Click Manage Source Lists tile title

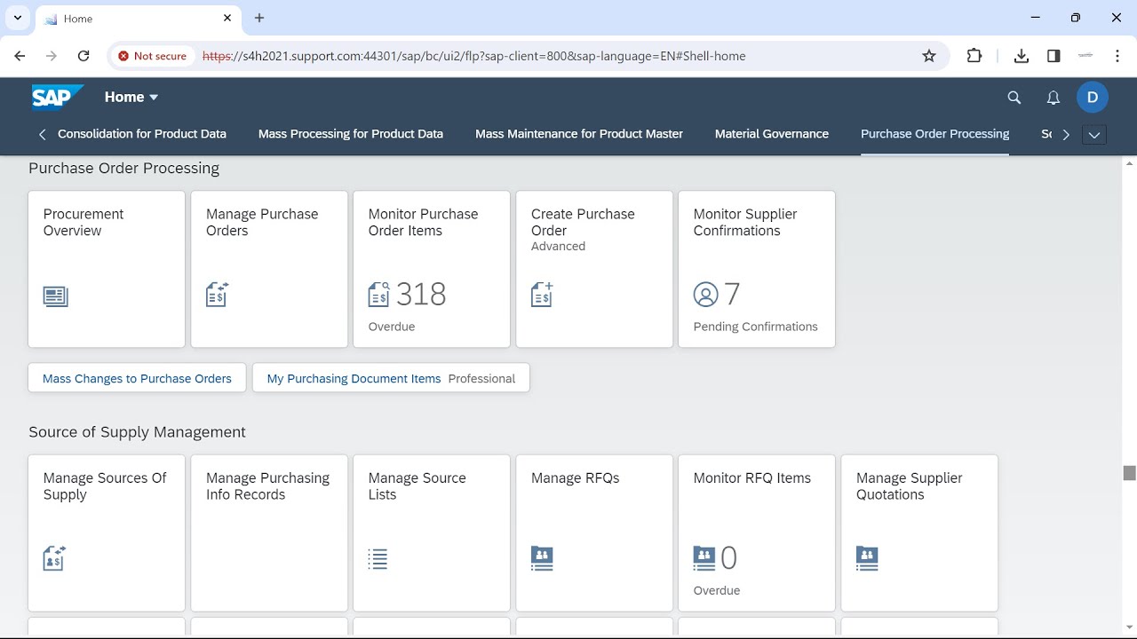click(417, 486)
